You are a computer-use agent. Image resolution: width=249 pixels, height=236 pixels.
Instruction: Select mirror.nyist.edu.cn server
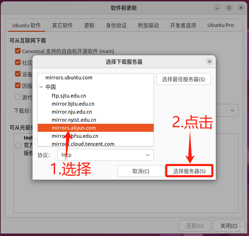pos(96,120)
